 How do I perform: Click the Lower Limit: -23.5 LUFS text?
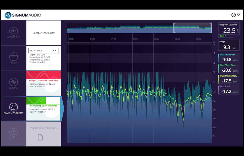pyautogui.click(x=40, y=60)
